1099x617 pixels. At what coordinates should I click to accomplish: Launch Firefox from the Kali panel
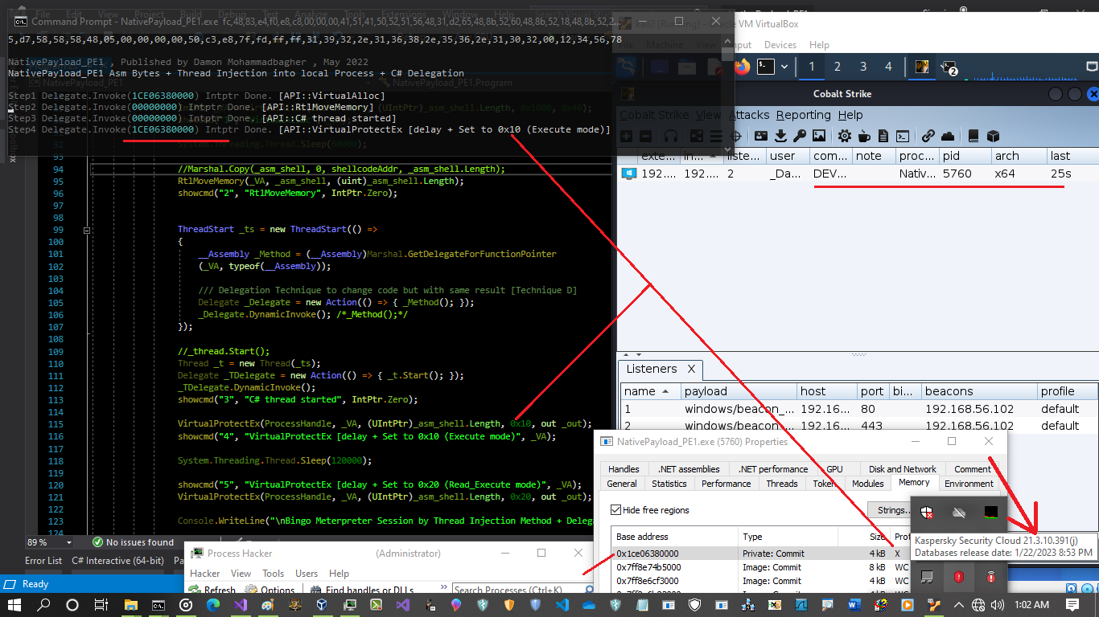point(742,67)
